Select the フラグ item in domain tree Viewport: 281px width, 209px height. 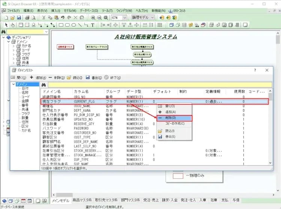point(25,113)
